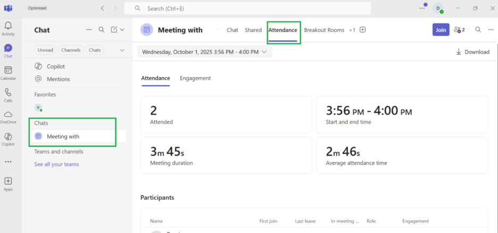
Task: Start a new chat with compose icon
Action: pyautogui.click(x=114, y=30)
